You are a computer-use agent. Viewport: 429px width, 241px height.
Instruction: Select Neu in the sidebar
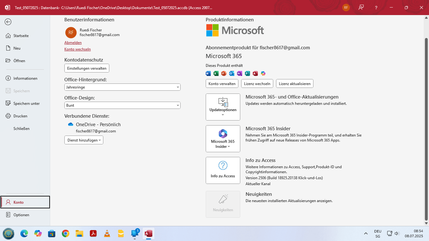[x=25, y=48]
